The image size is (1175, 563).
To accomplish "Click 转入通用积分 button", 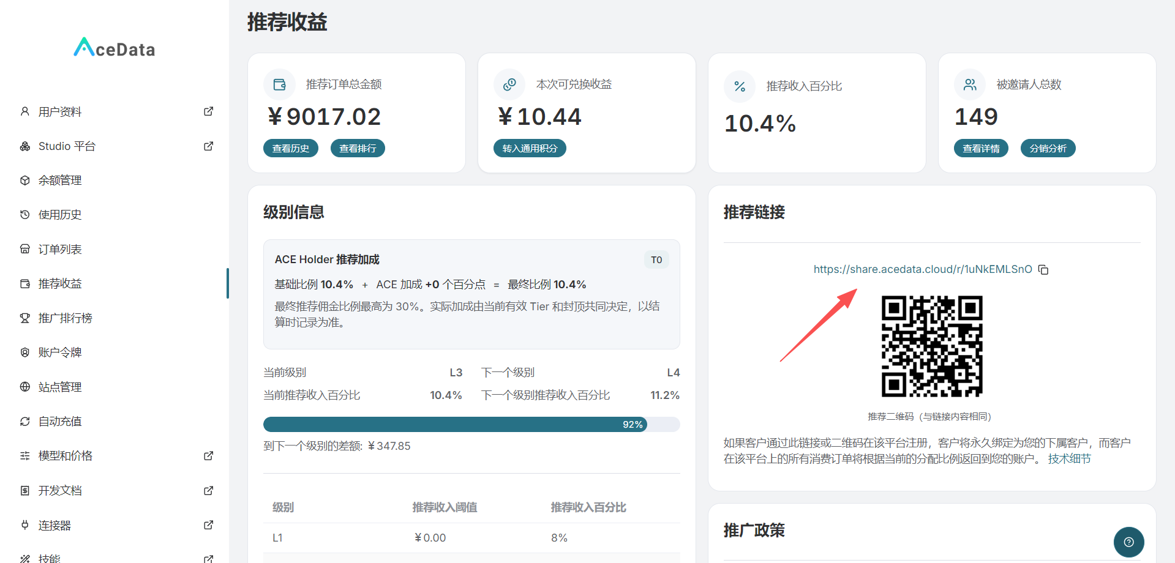I will coord(530,148).
